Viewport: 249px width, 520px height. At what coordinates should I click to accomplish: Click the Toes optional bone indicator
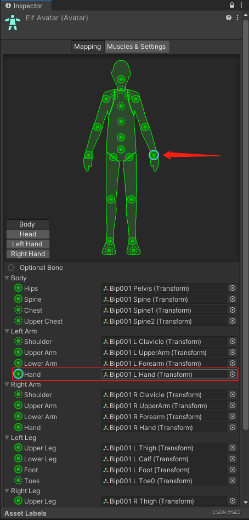(19, 481)
